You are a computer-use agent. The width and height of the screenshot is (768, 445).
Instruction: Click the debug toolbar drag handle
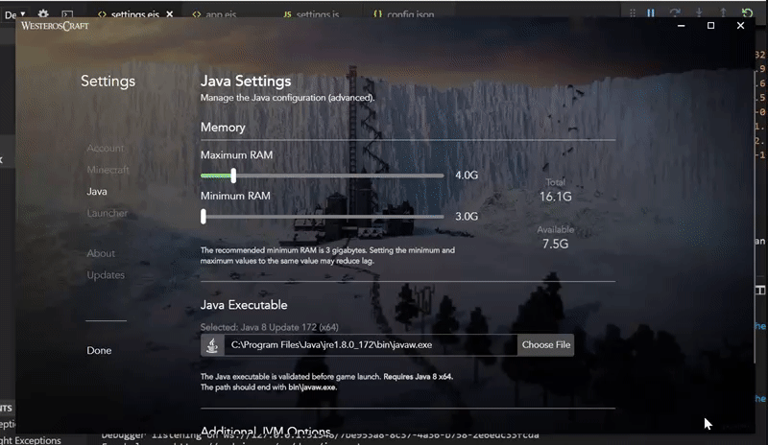[x=633, y=13]
